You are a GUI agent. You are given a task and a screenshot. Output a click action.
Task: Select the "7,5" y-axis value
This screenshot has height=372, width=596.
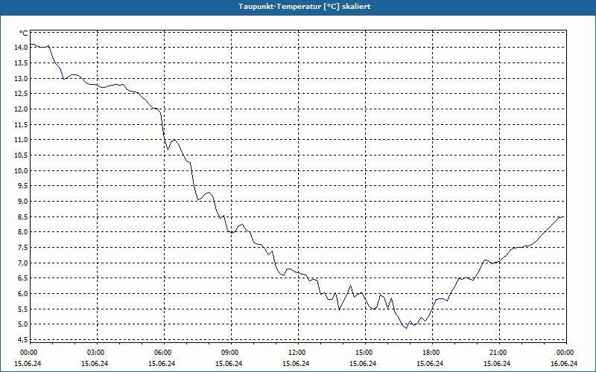(x=22, y=248)
